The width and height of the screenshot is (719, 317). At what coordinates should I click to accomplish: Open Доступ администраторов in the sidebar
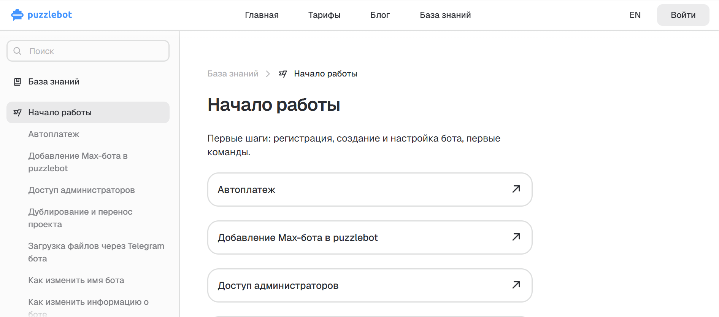tap(81, 190)
